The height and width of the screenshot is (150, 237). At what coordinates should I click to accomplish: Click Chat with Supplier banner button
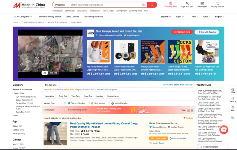pyautogui.click(x=207, y=32)
